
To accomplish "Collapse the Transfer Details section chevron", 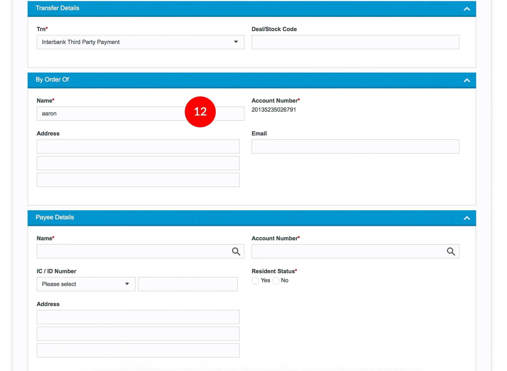I will tap(466, 9).
